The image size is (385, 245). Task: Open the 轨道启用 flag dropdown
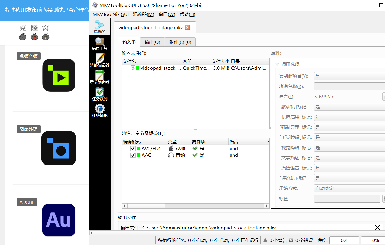click(x=349, y=117)
